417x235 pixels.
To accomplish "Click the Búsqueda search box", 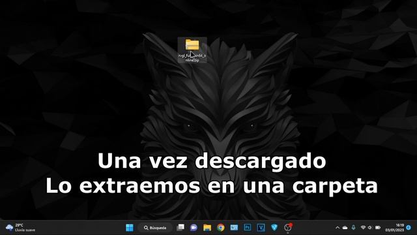I will [x=155, y=228].
